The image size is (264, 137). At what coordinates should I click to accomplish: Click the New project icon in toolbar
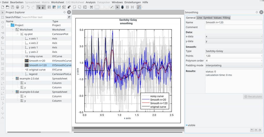tap(3, 7)
